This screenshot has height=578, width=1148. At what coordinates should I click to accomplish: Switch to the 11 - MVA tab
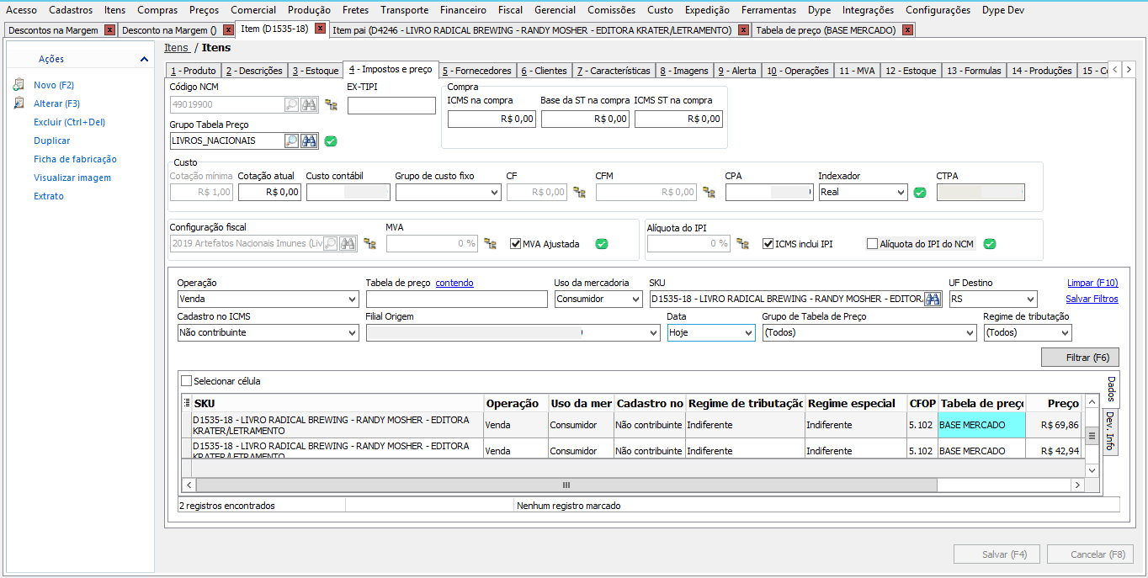click(x=857, y=71)
